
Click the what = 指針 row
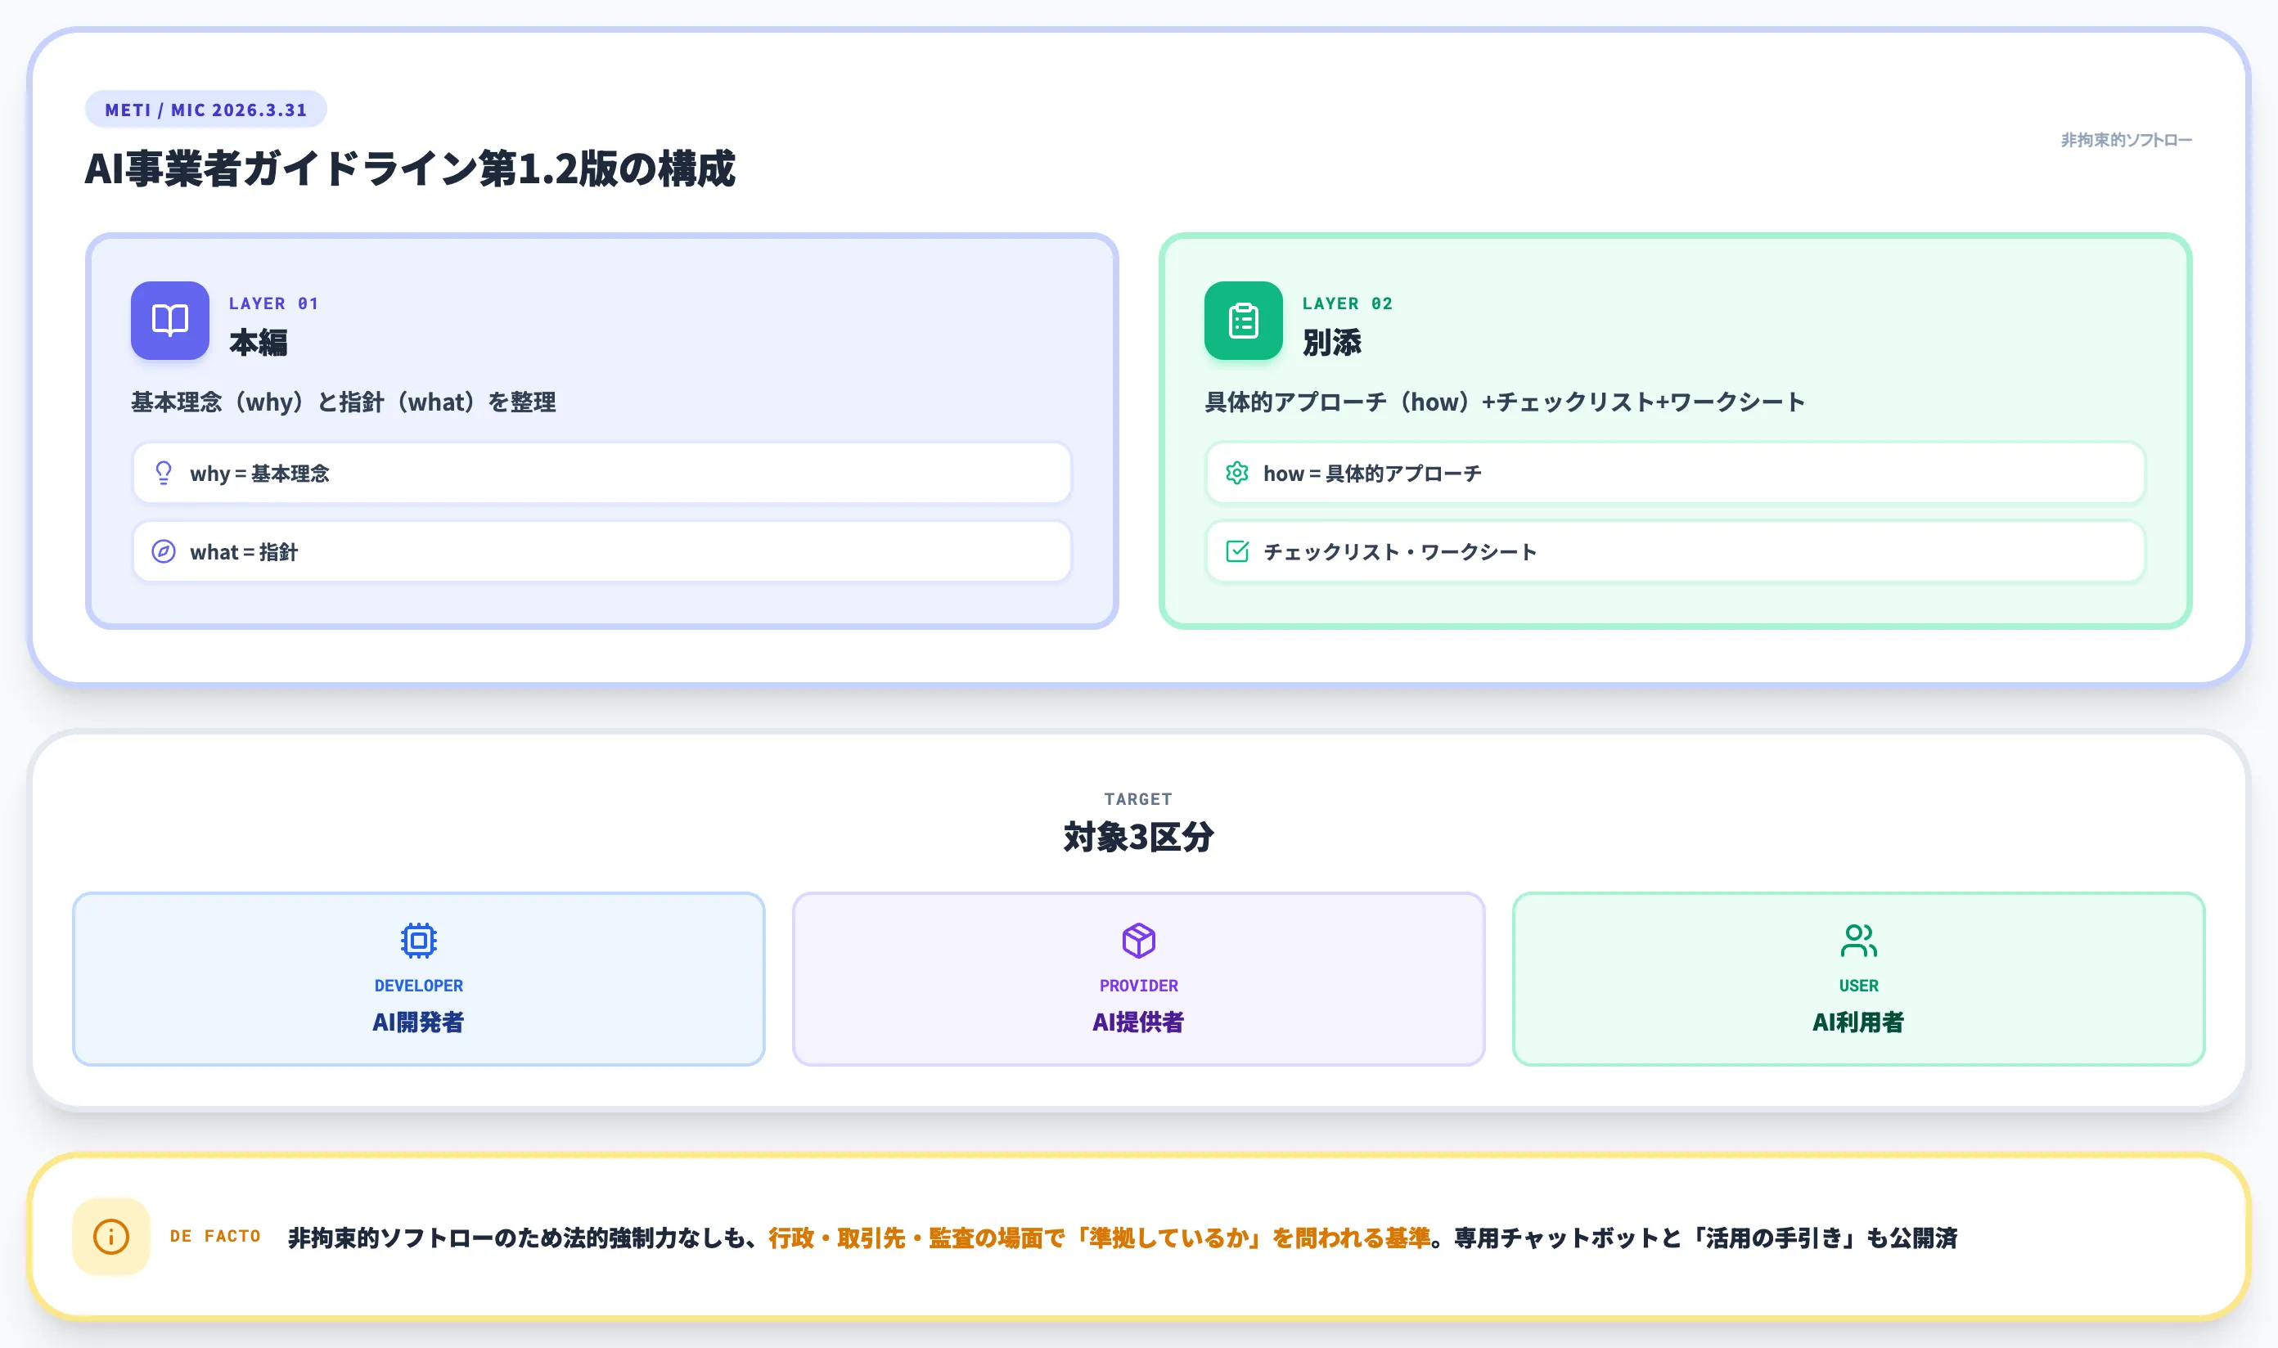click(x=601, y=551)
